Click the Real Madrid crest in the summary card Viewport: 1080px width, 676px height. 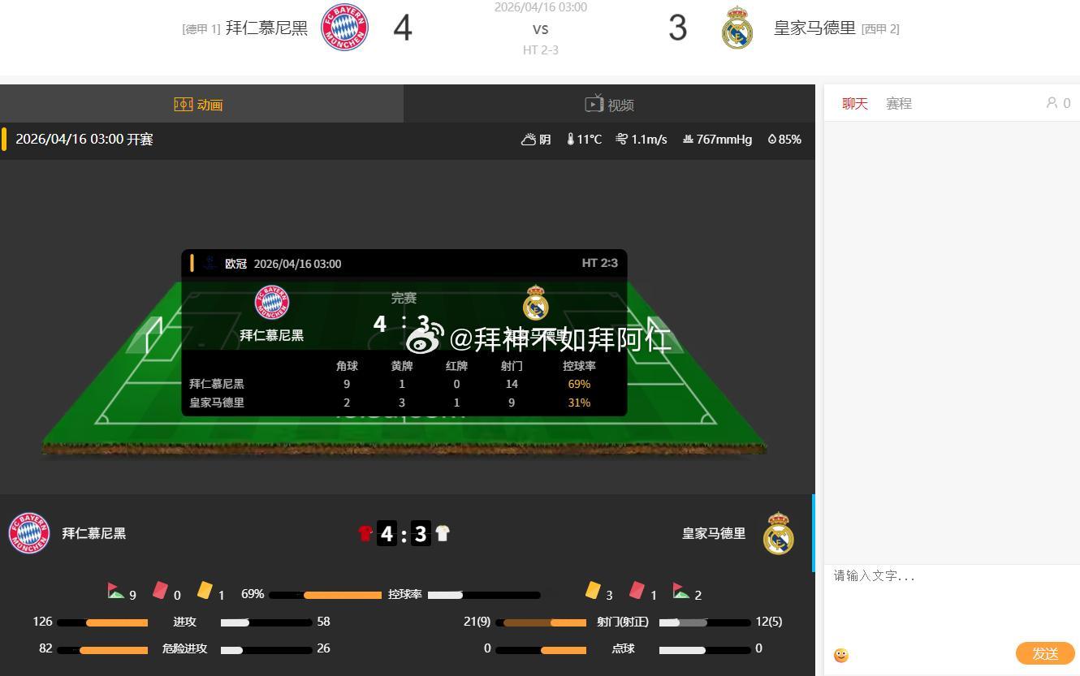[535, 303]
